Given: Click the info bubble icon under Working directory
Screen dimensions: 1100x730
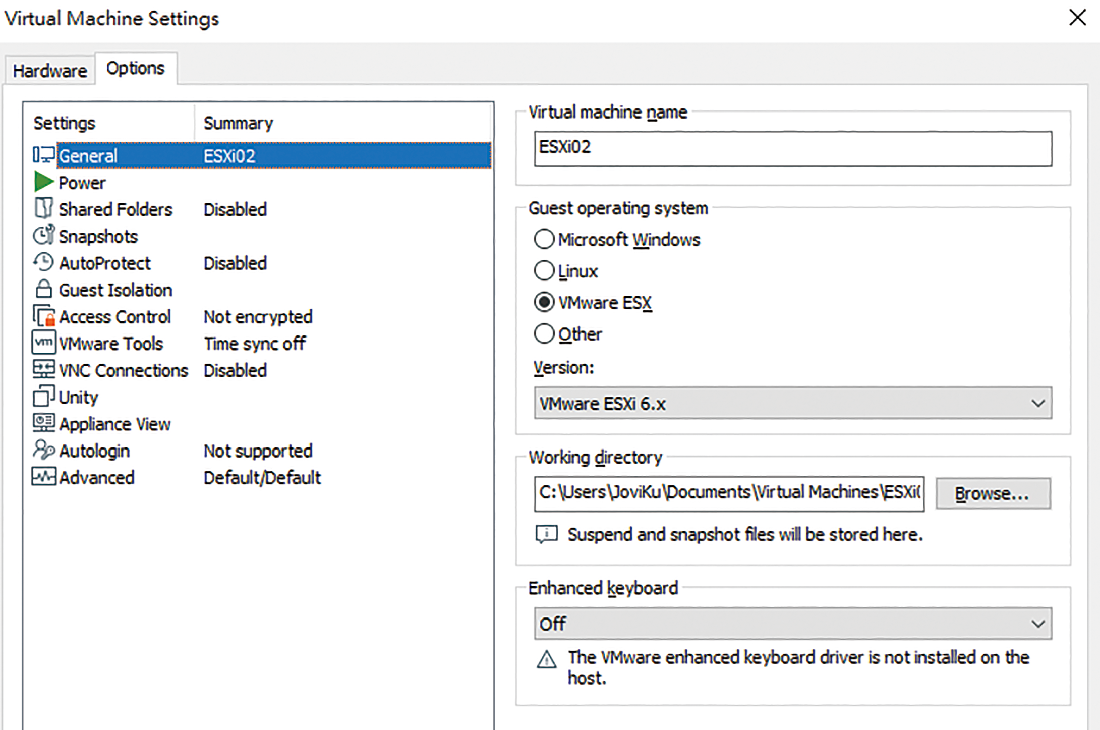Looking at the screenshot, I should coord(547,534).
